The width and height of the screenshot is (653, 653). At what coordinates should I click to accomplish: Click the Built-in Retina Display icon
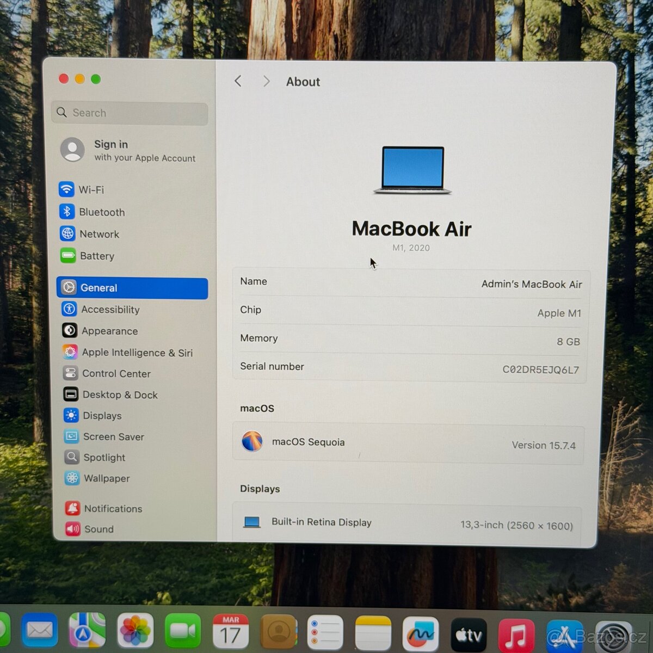[x=251, y=522]
